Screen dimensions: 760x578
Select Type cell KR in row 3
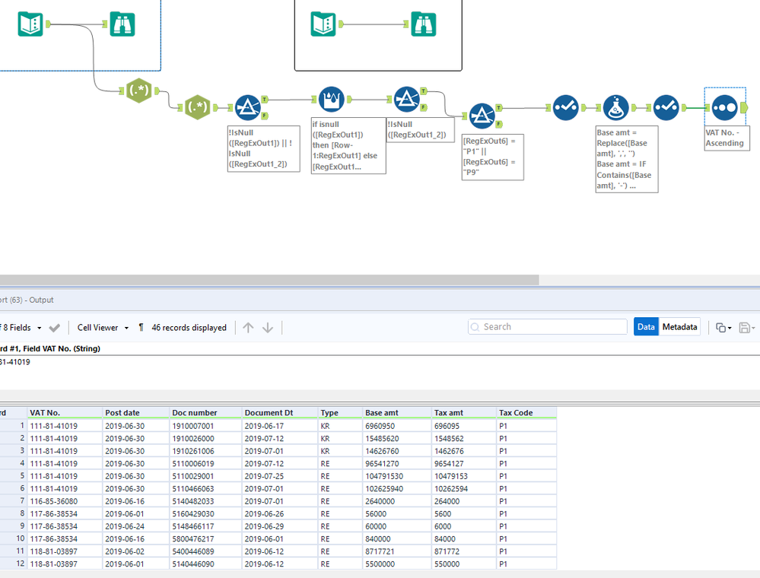click(340, 451)
